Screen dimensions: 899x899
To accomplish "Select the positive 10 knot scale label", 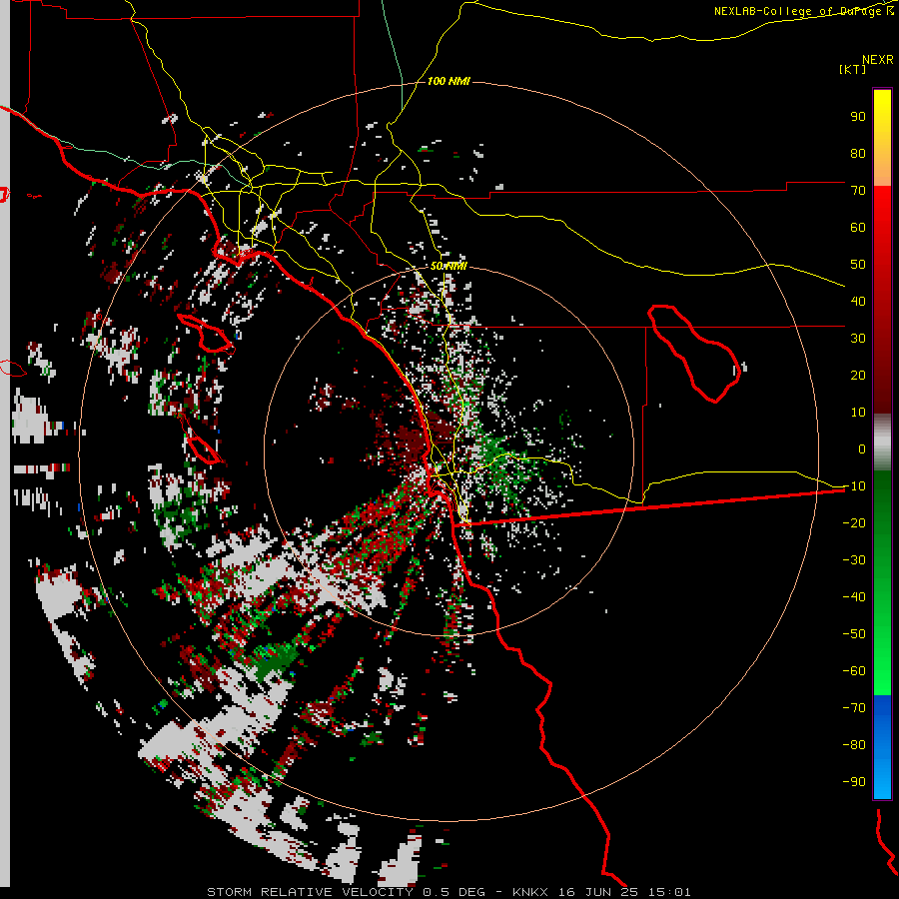I will coord(858,413).
